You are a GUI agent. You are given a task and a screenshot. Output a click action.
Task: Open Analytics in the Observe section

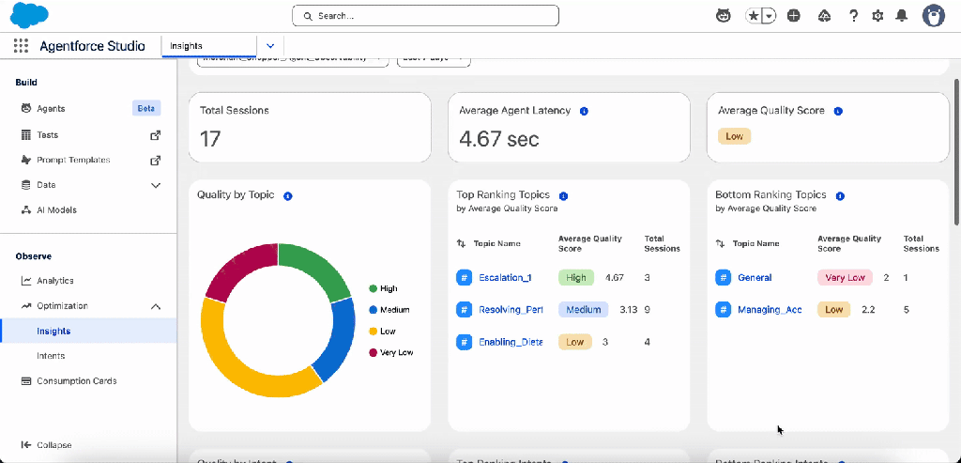[54, 281]
